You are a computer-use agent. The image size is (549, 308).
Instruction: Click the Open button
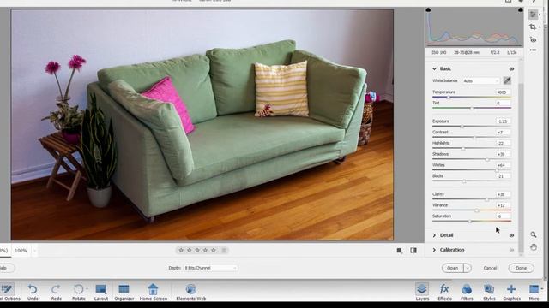pyautogui.click(x=452, y=268)
